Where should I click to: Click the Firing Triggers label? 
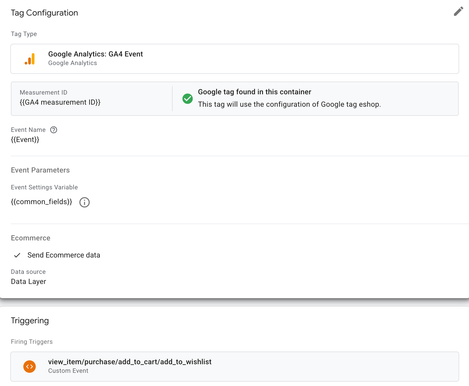tap(32, 342)
